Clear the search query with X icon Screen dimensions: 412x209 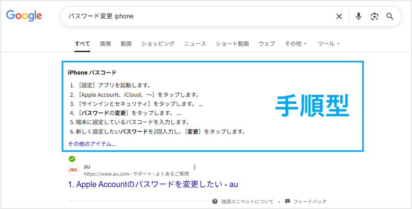coord(339,16)
